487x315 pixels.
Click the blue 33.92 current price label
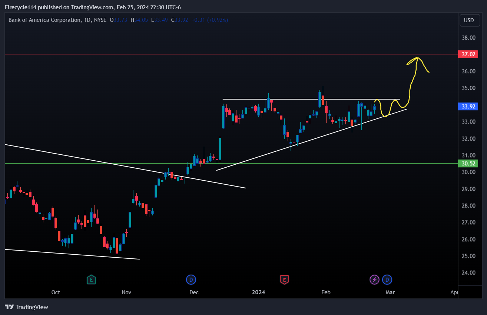click(468, 107)
